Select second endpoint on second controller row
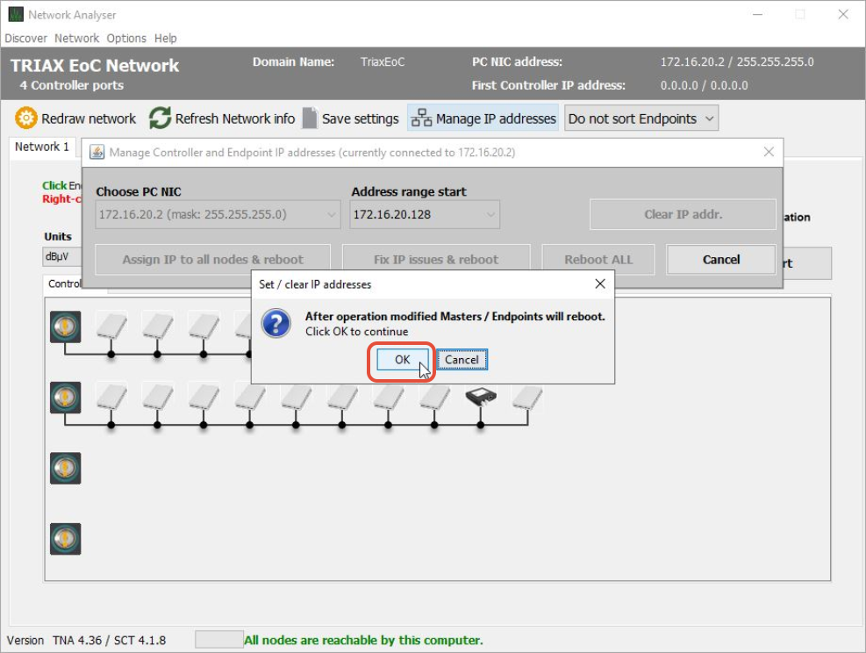 [x=158, y=397]
